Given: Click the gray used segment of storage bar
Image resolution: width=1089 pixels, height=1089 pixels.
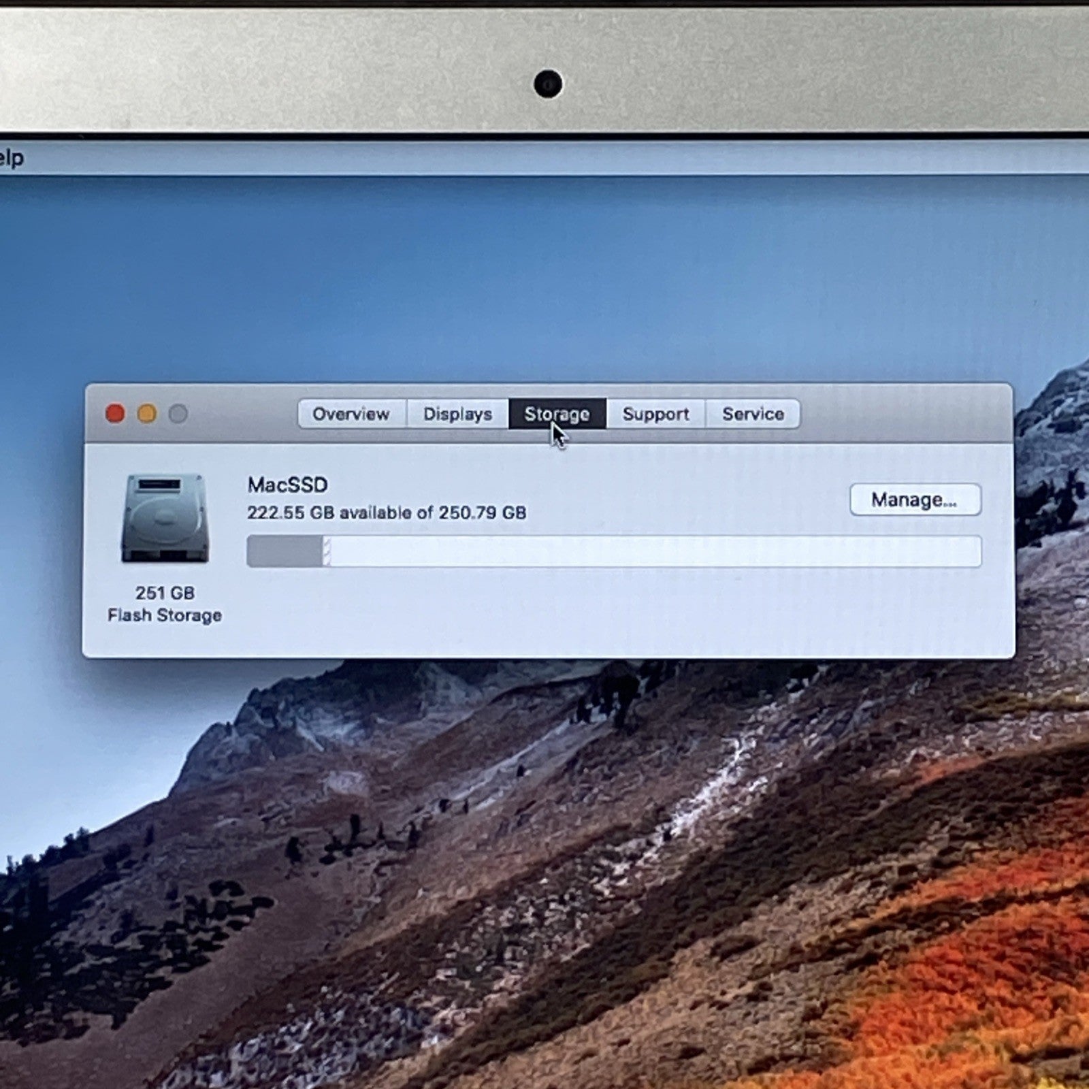Looking at the screenshot, I should 284,551.
